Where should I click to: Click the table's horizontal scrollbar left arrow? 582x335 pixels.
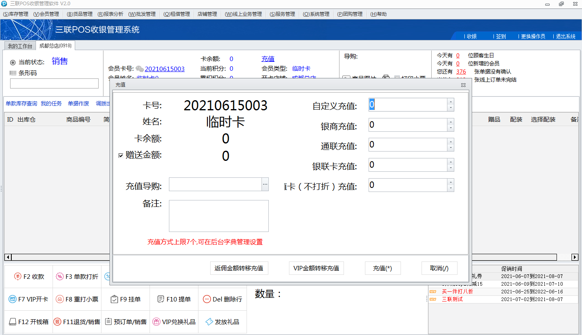(x=8, y=257)
